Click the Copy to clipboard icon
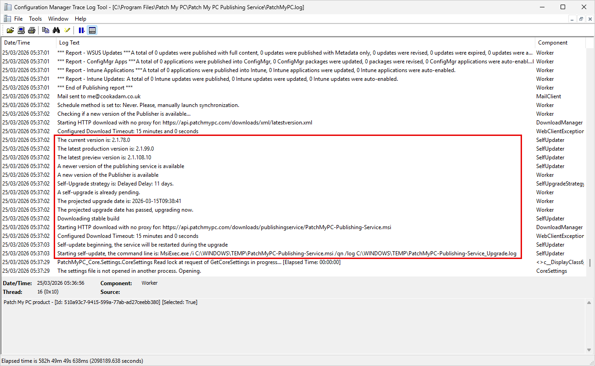 (45, 30)
